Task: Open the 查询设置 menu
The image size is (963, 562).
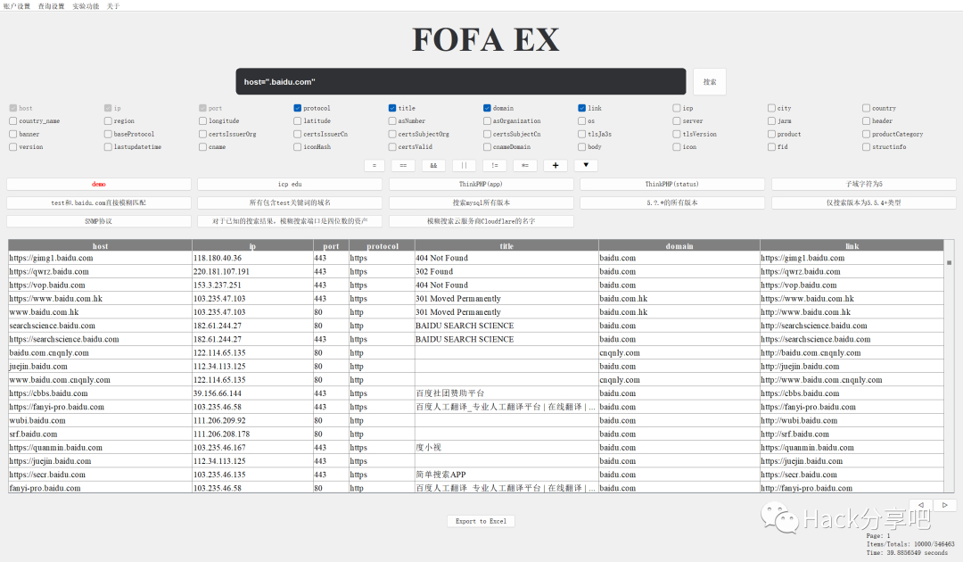Action: [51, 6]
